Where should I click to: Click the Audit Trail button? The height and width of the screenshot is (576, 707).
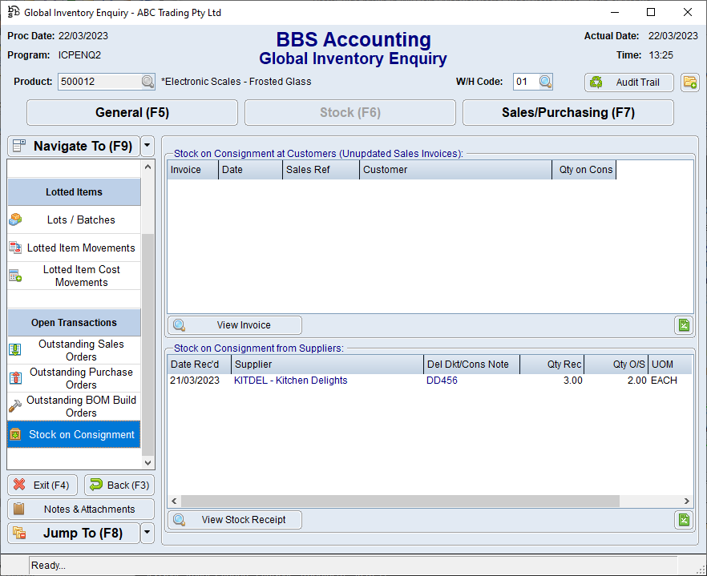point(628,82)
